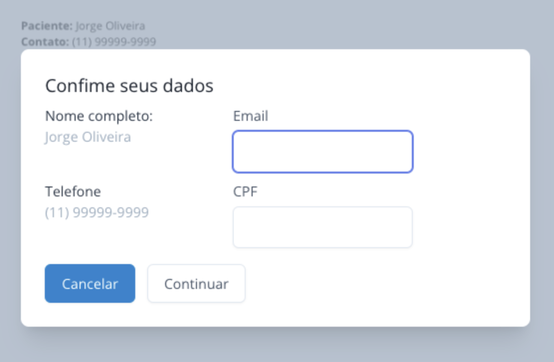Click the '(11)' area code in the dialog
The width and height of the screenshot is (554, 362).
tap(57, 213)
